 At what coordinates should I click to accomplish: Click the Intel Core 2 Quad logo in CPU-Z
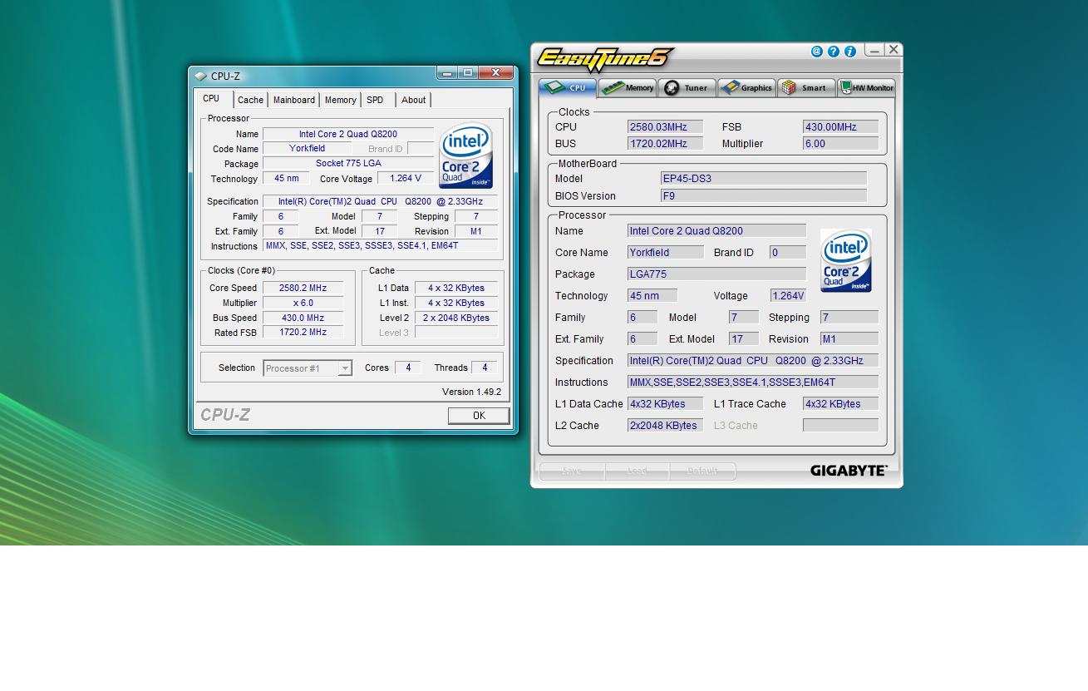[x=465, y=155]
